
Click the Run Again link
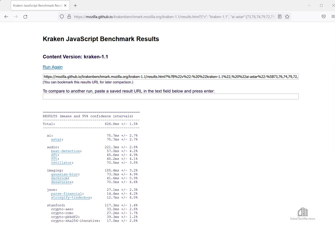pos(52,67)
